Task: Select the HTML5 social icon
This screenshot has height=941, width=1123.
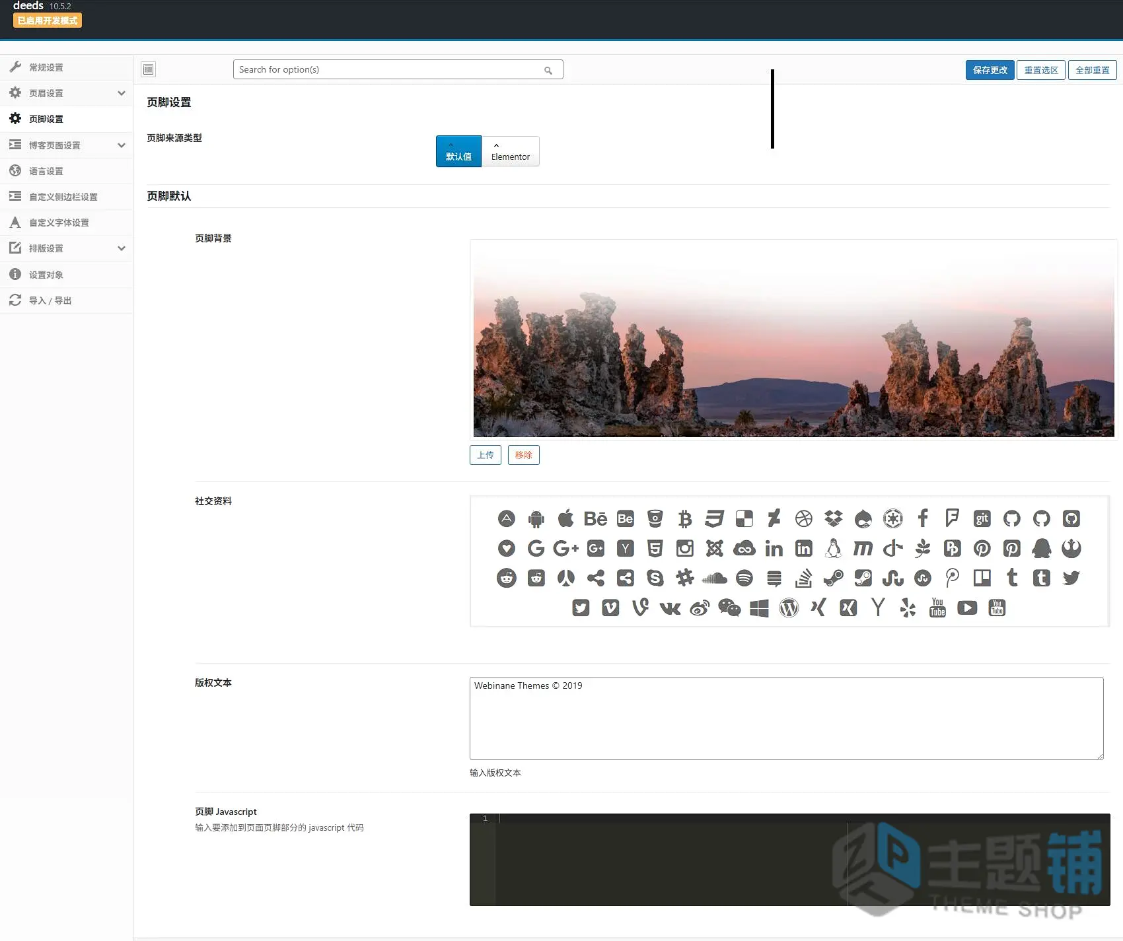Action: click(x=655, y=549)
